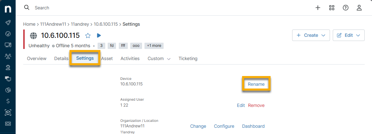This screenshot has width=372, height=134.
Task: Click the Device value '10.6.100.115' in settings
Action: pyautogui.click(x=131, y=84)
